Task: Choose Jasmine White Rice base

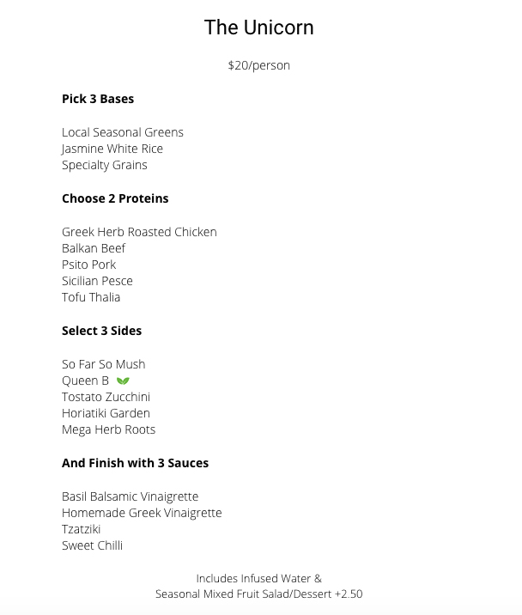Action: [112, 149]
